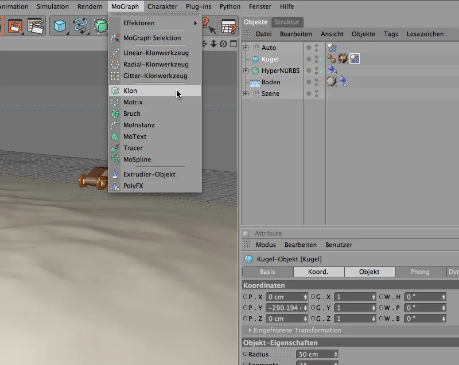Click the help cursor question mark icon
Viewport: 459px width, 365px height.
(208, 26)
